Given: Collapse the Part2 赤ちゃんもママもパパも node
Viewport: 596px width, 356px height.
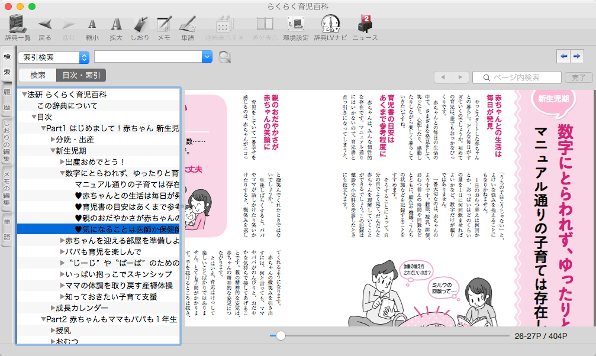Looking at the screenshot, I should [43, 319].
